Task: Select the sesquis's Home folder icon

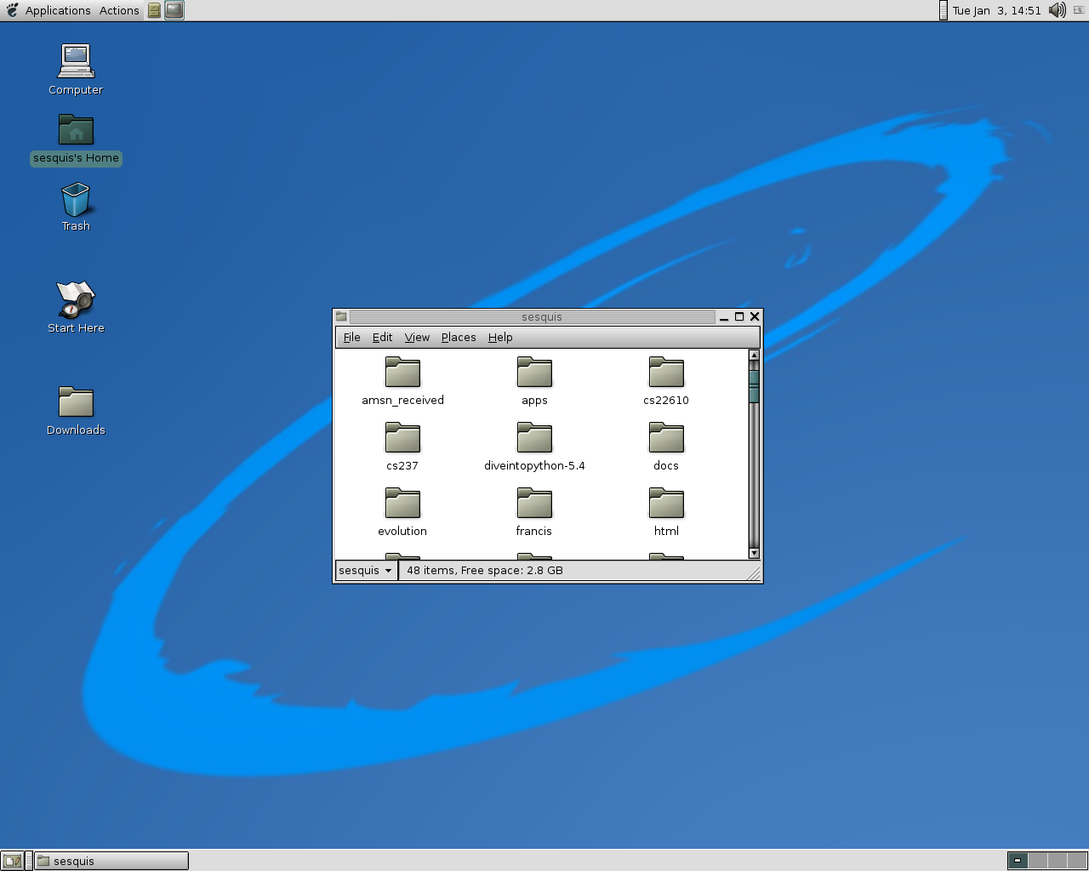Action: (76, 130)
